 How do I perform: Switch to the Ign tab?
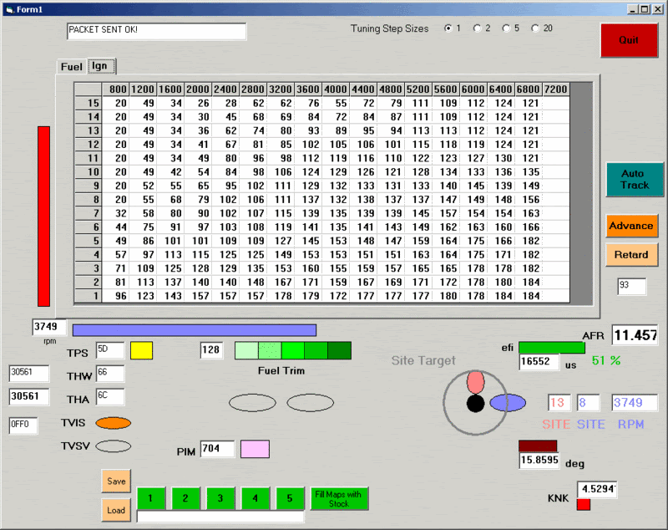(101, 66)
